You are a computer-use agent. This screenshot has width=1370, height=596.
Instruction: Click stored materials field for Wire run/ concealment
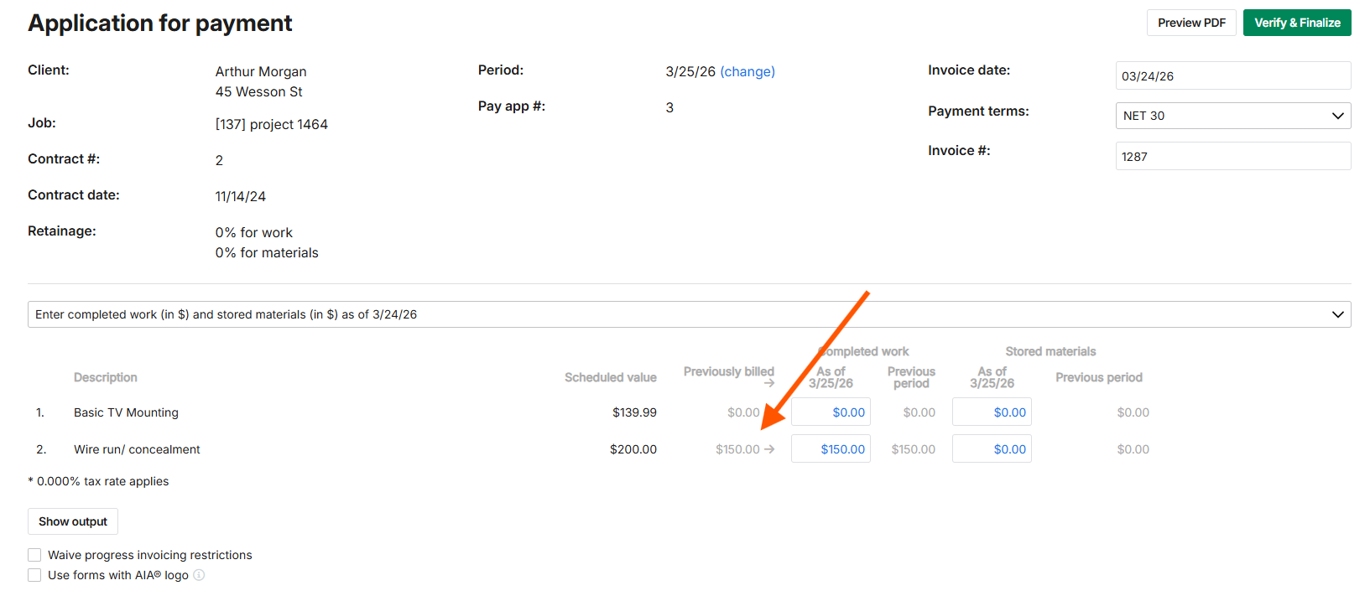click(x=992, y=449)
